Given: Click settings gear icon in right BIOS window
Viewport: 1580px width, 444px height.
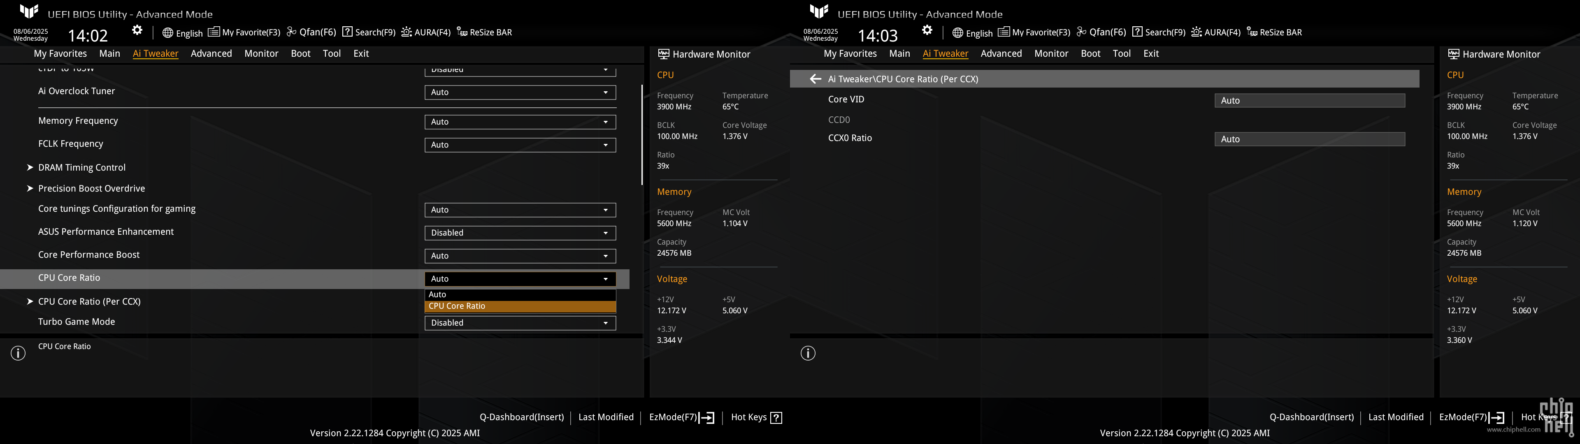Looking at the screenshot, I should (927, 30).
